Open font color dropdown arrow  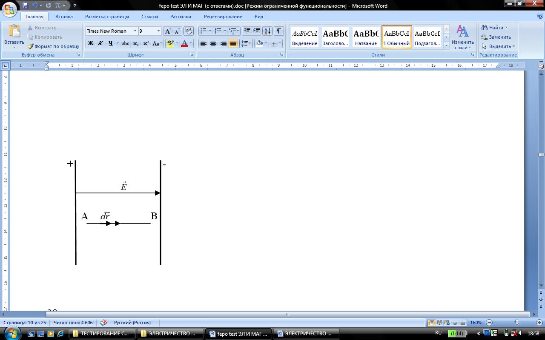coord(191,43)
